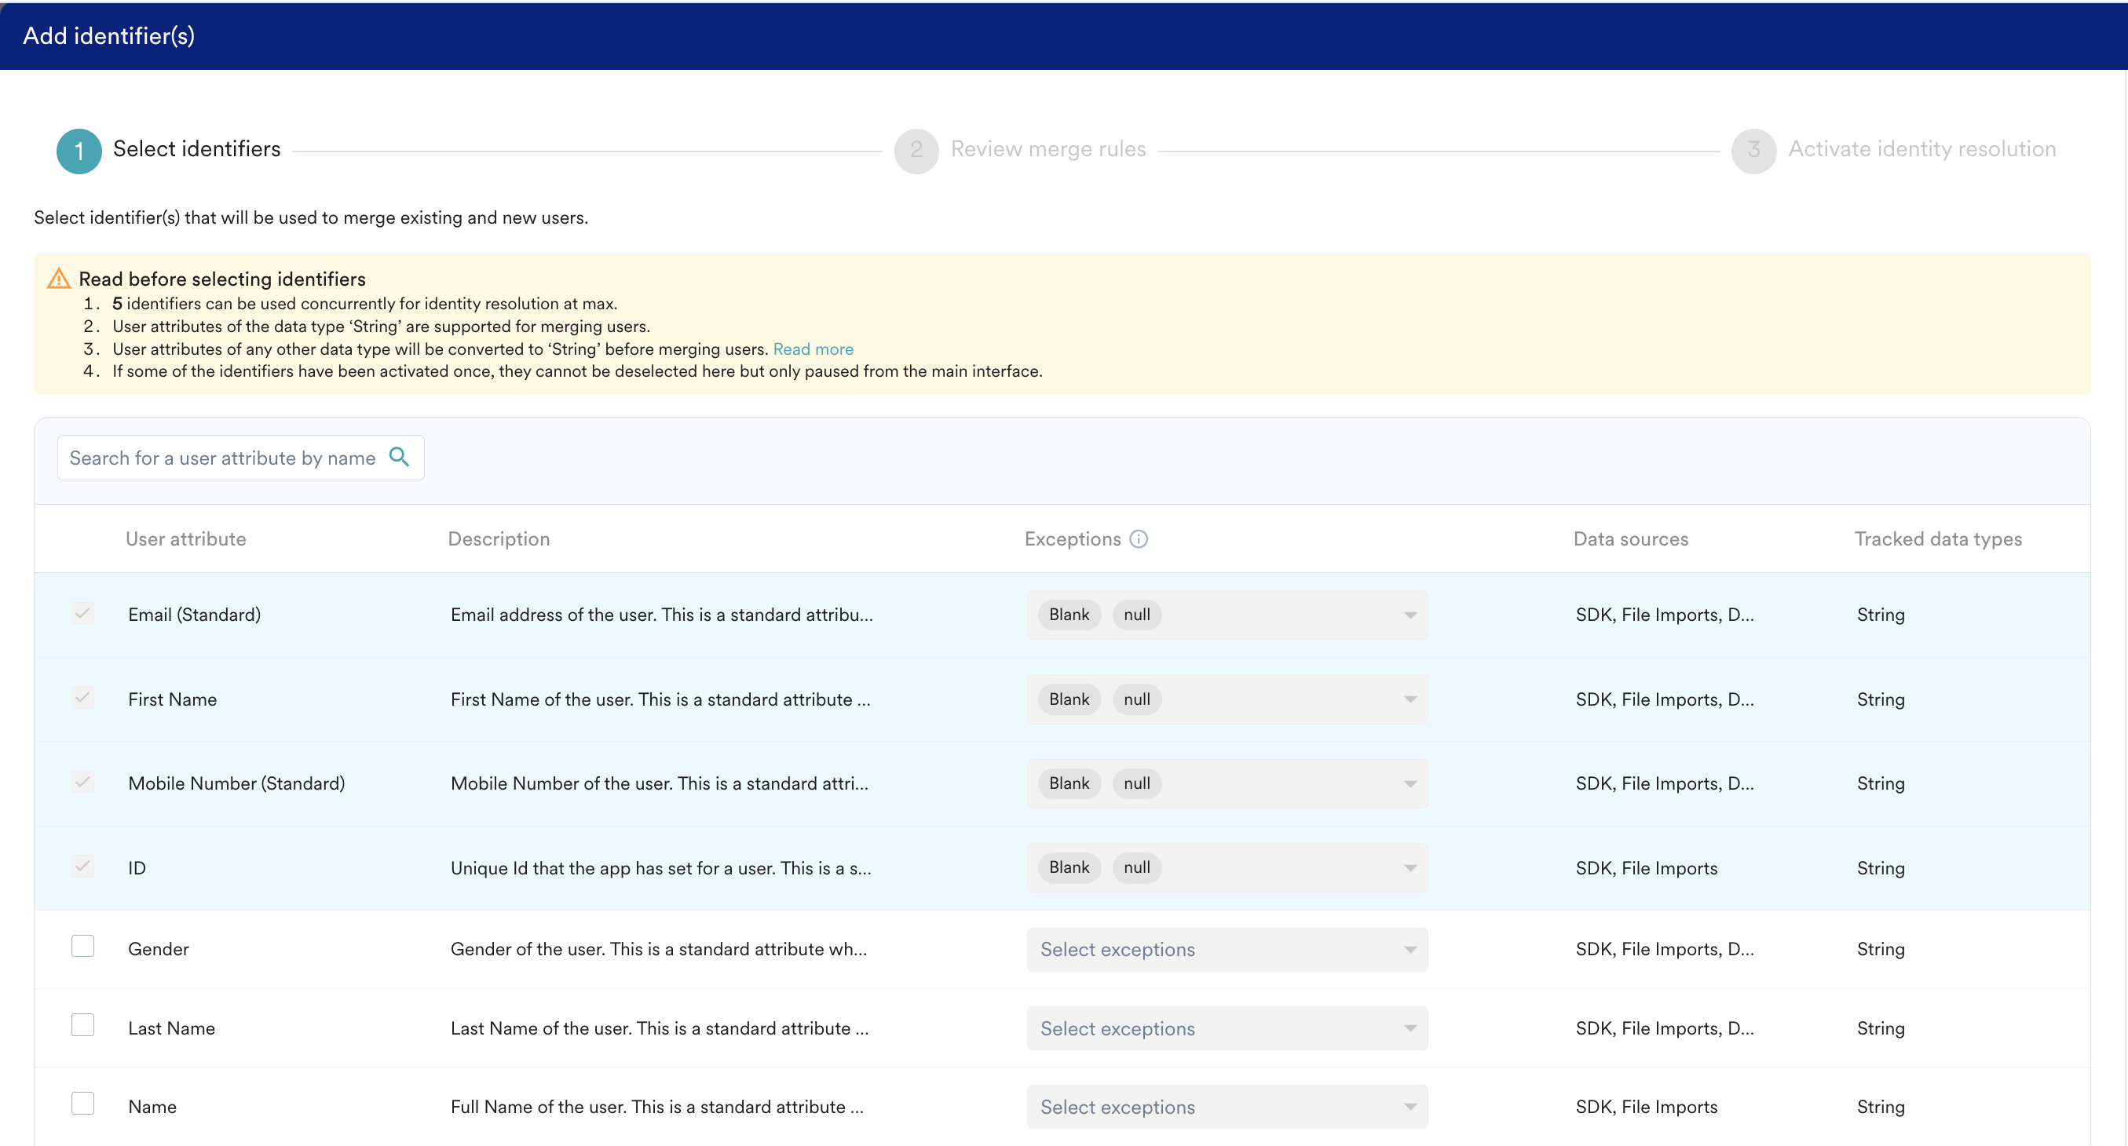Click the Exceptions info icon
The width and height of the screenshot is (2128, 1146).
pyautogui.click(x=1139, y=538)
